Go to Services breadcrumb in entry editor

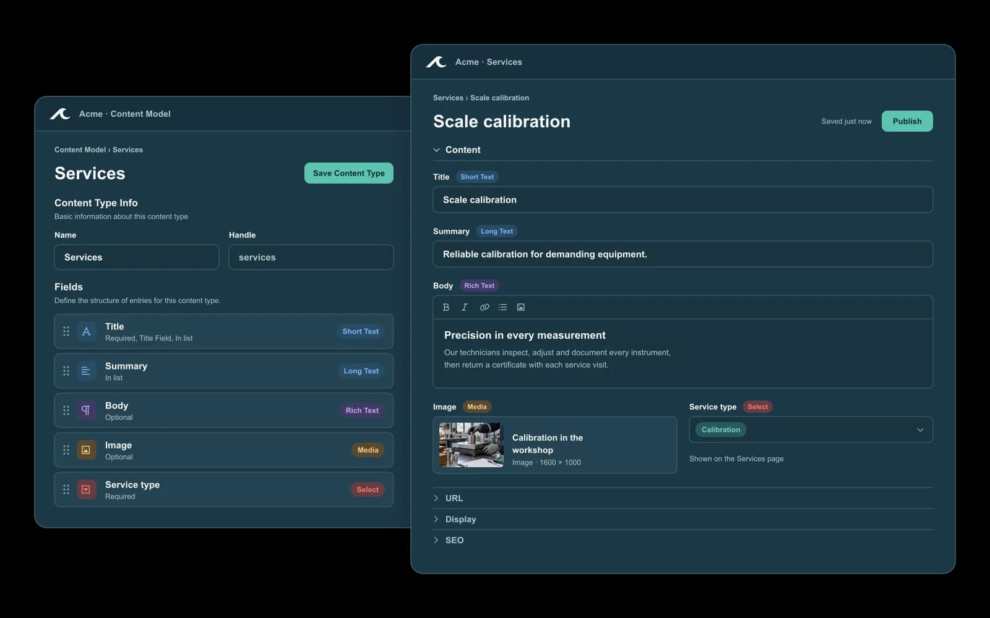pos(448,98)
